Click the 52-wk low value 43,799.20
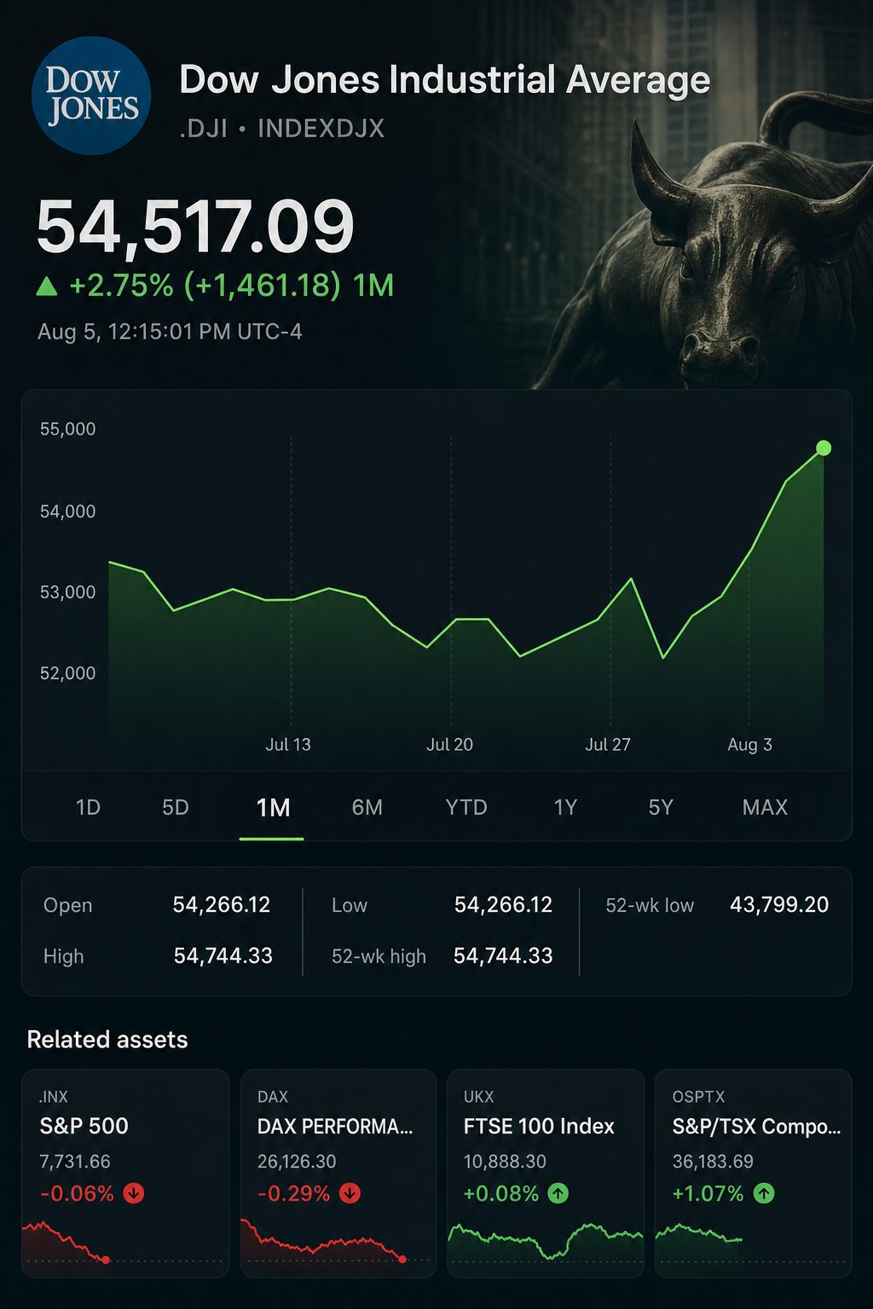The width and height of the screenshot is (873, 1309). [x=779, y=905]
